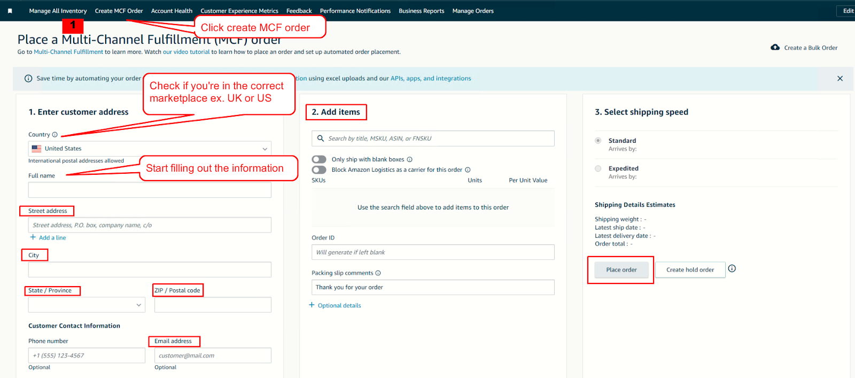The height and width of the screenshot is (378, 855).
Task: Click the search magnifier icon in Add items
Action: [x=321, y=138]
